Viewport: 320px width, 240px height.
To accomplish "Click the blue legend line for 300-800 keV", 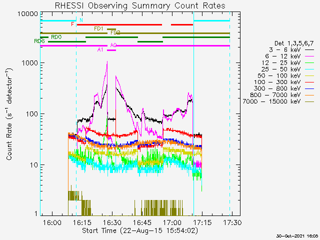I will pos(309,88).
